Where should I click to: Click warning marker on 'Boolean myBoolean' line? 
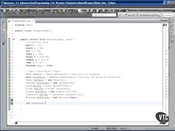9,98
